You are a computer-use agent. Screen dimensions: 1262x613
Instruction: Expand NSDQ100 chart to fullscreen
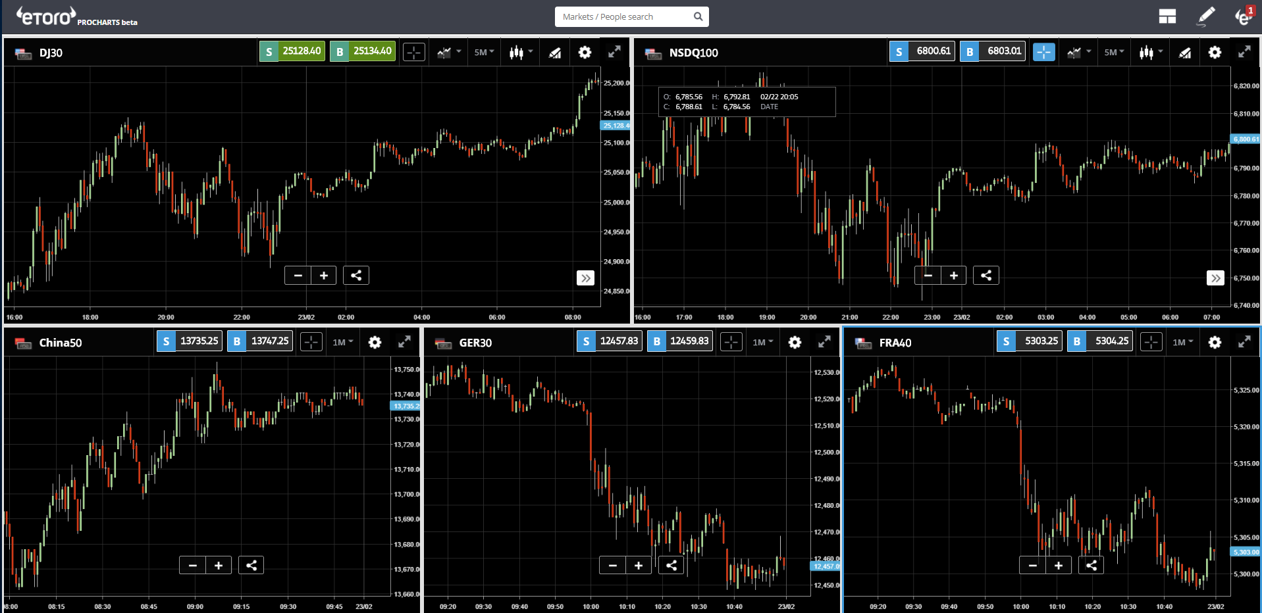(1244, 52)
